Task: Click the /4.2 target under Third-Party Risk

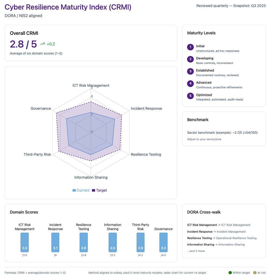Action: click(140, 255)
